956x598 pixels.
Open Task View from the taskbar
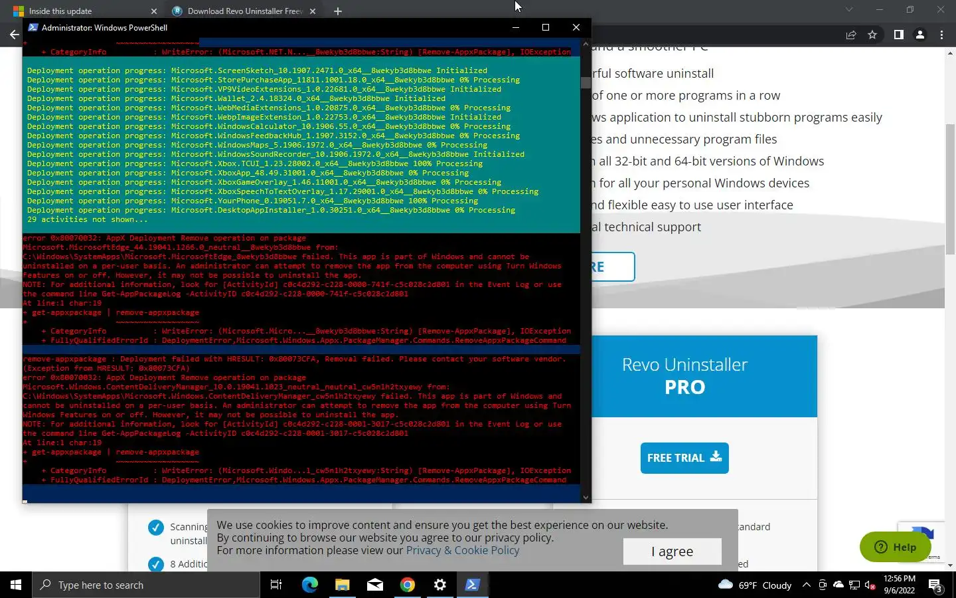(276, 585)
